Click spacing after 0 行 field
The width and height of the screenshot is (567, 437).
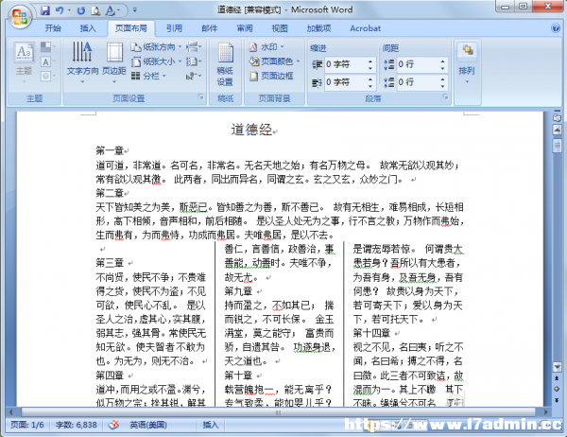tap(417, 82)
